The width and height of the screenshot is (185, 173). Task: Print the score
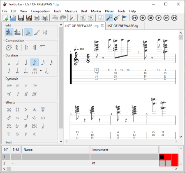click(x=37, y=18)
